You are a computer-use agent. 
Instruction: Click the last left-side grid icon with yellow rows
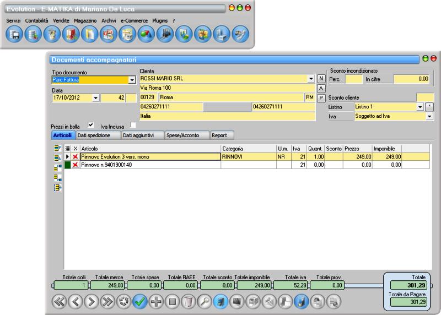pos(57,187)
